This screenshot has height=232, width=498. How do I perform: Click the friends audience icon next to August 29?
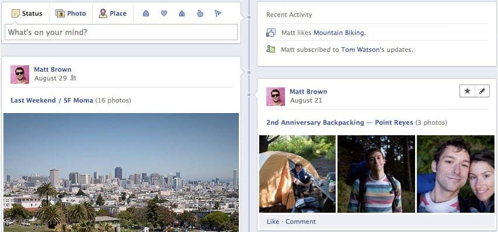[x=73, y=78]
